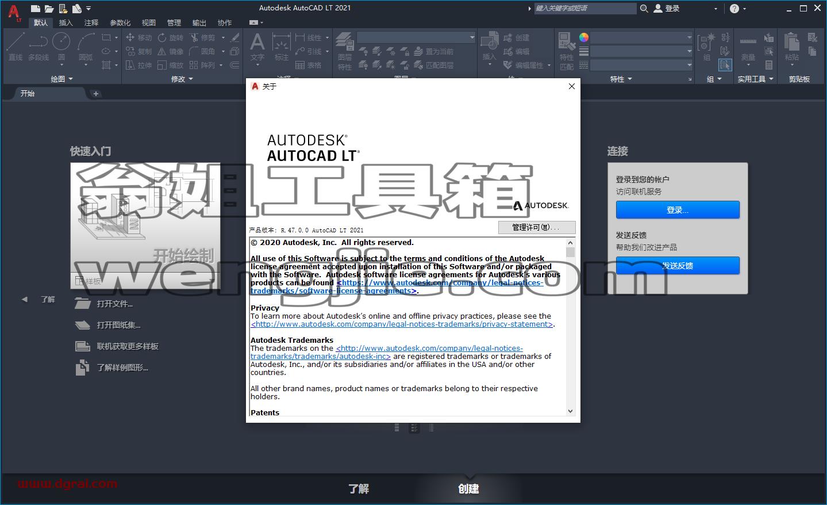Switch to the Insert (插入) ribbon tab
This screenshot has height=505, width=827.
[66, 22]
